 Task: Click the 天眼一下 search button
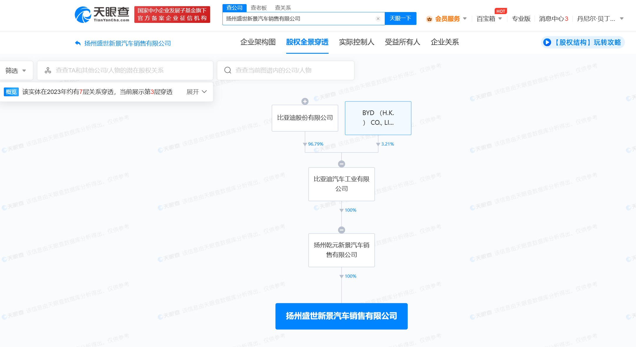click(400, 18)
